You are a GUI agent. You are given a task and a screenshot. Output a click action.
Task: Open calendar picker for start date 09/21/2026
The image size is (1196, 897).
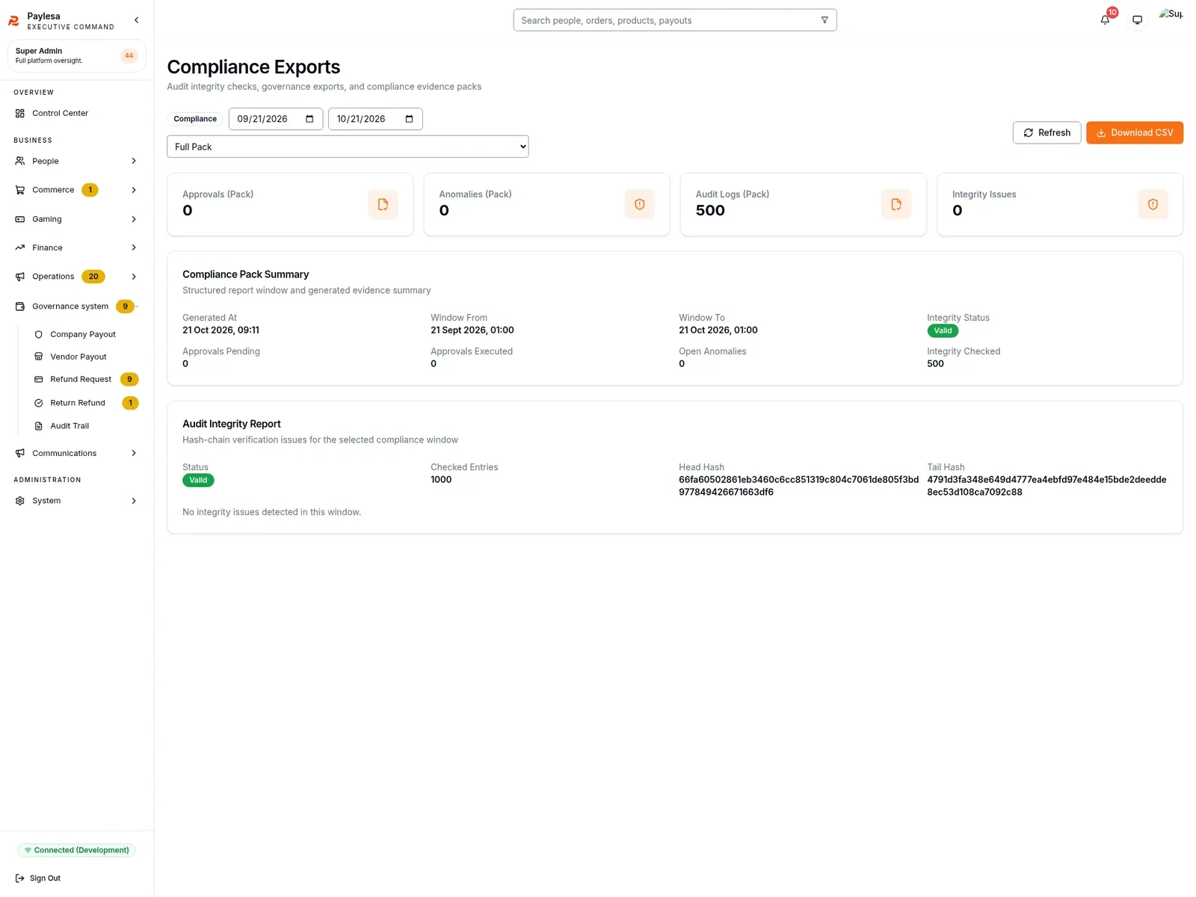click(x=309, y=119)
